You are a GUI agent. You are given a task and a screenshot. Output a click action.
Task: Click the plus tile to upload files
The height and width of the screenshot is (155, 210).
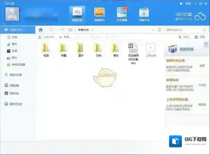(x=151, y=47)
